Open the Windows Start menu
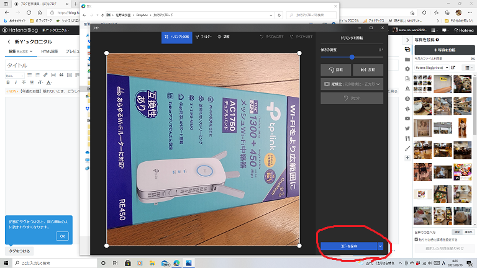The width and height of the screenshot is (477, 268). 6,263
